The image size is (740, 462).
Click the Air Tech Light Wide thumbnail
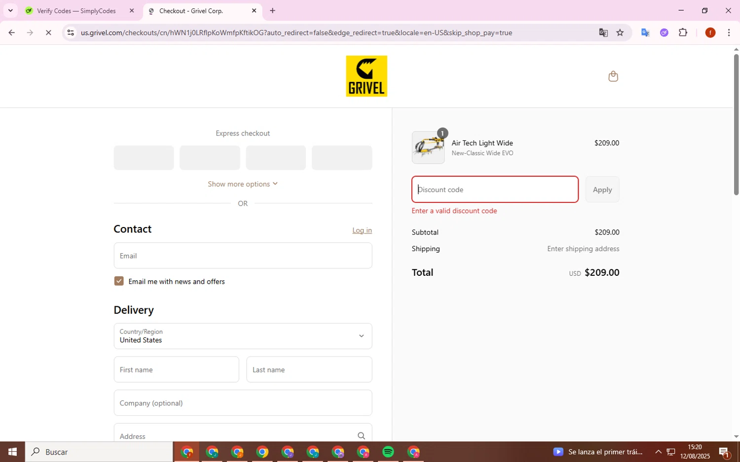click(x=428, y=147)
